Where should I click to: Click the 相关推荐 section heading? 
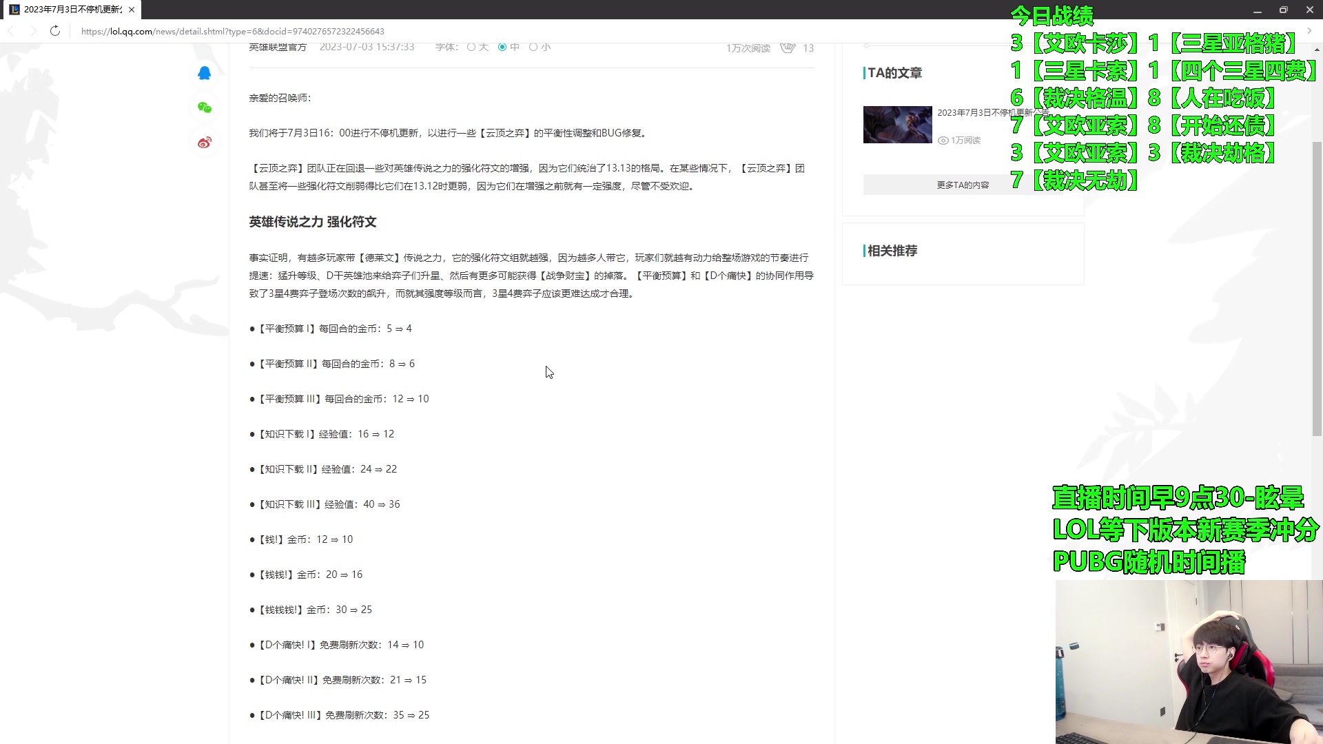click(892, 251)
